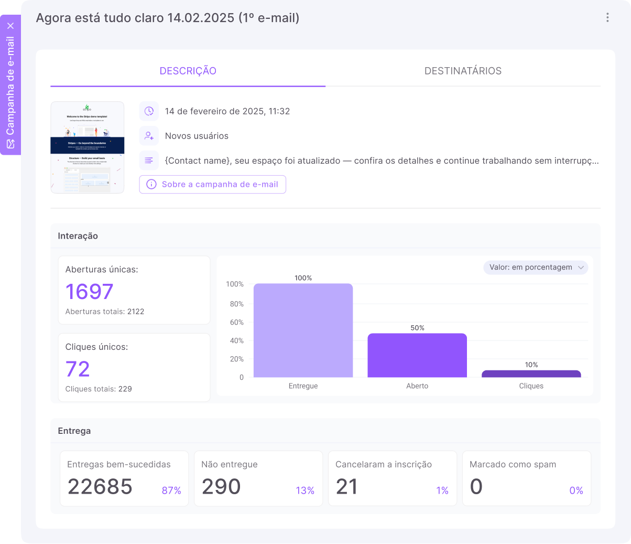Click info icon in Sobre a campanha button
Viewport: 631px width, 544px height.
point(151,184)
